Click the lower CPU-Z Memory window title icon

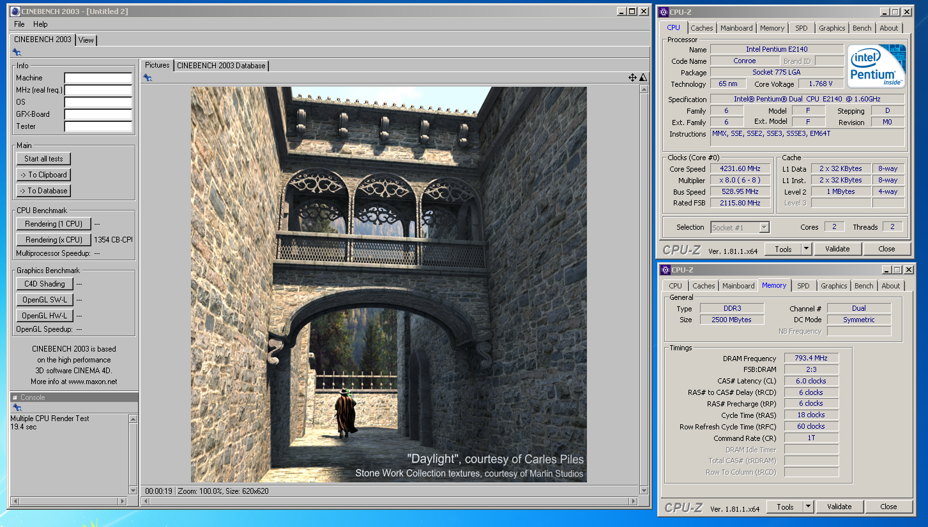(664, 270)
